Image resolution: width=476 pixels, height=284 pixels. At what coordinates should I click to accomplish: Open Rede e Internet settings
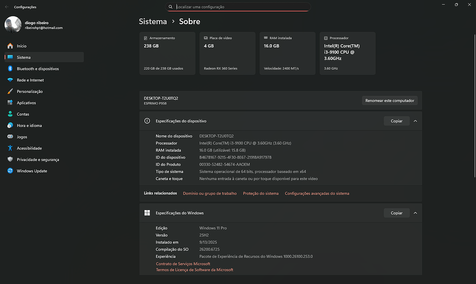pos(32,80)
